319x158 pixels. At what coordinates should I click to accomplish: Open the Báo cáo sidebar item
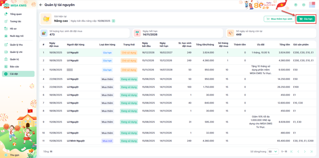click(14, 66)
